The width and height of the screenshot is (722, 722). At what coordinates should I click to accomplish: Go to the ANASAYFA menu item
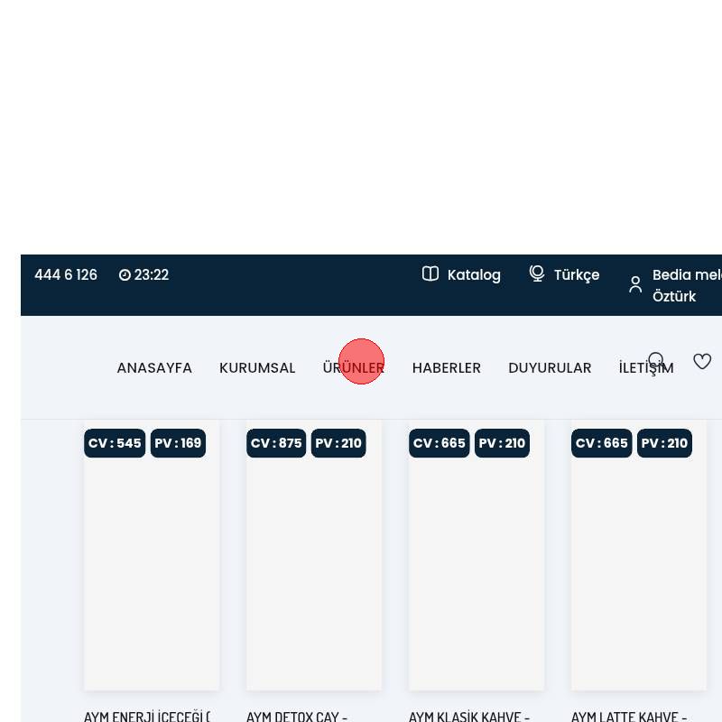coord(154,368)
